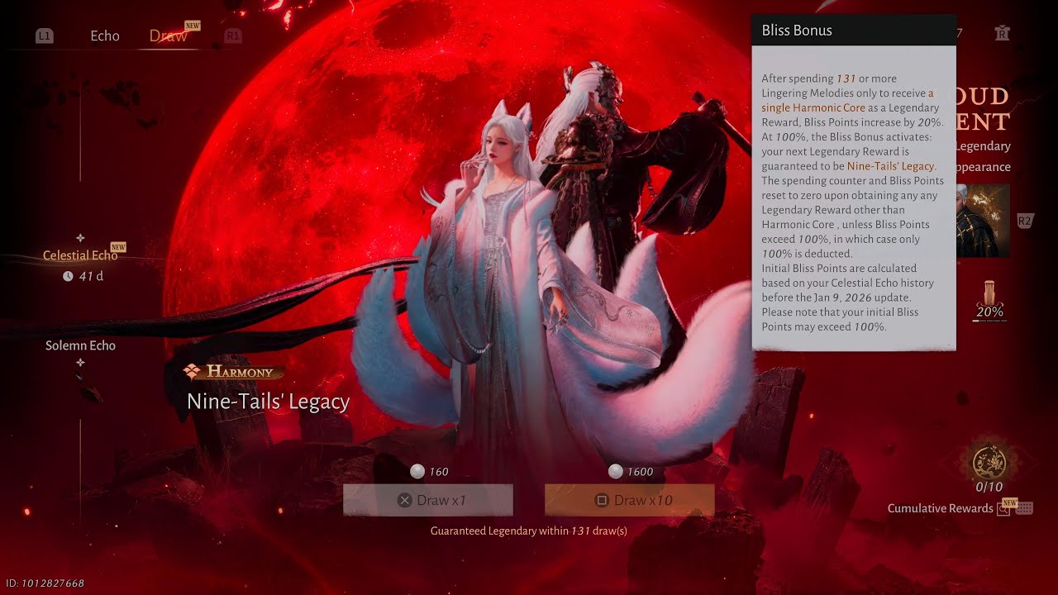Click the touchpad icon by Cumulative Rewards
Screen dimensions: 1058x595
(1024, 508)
